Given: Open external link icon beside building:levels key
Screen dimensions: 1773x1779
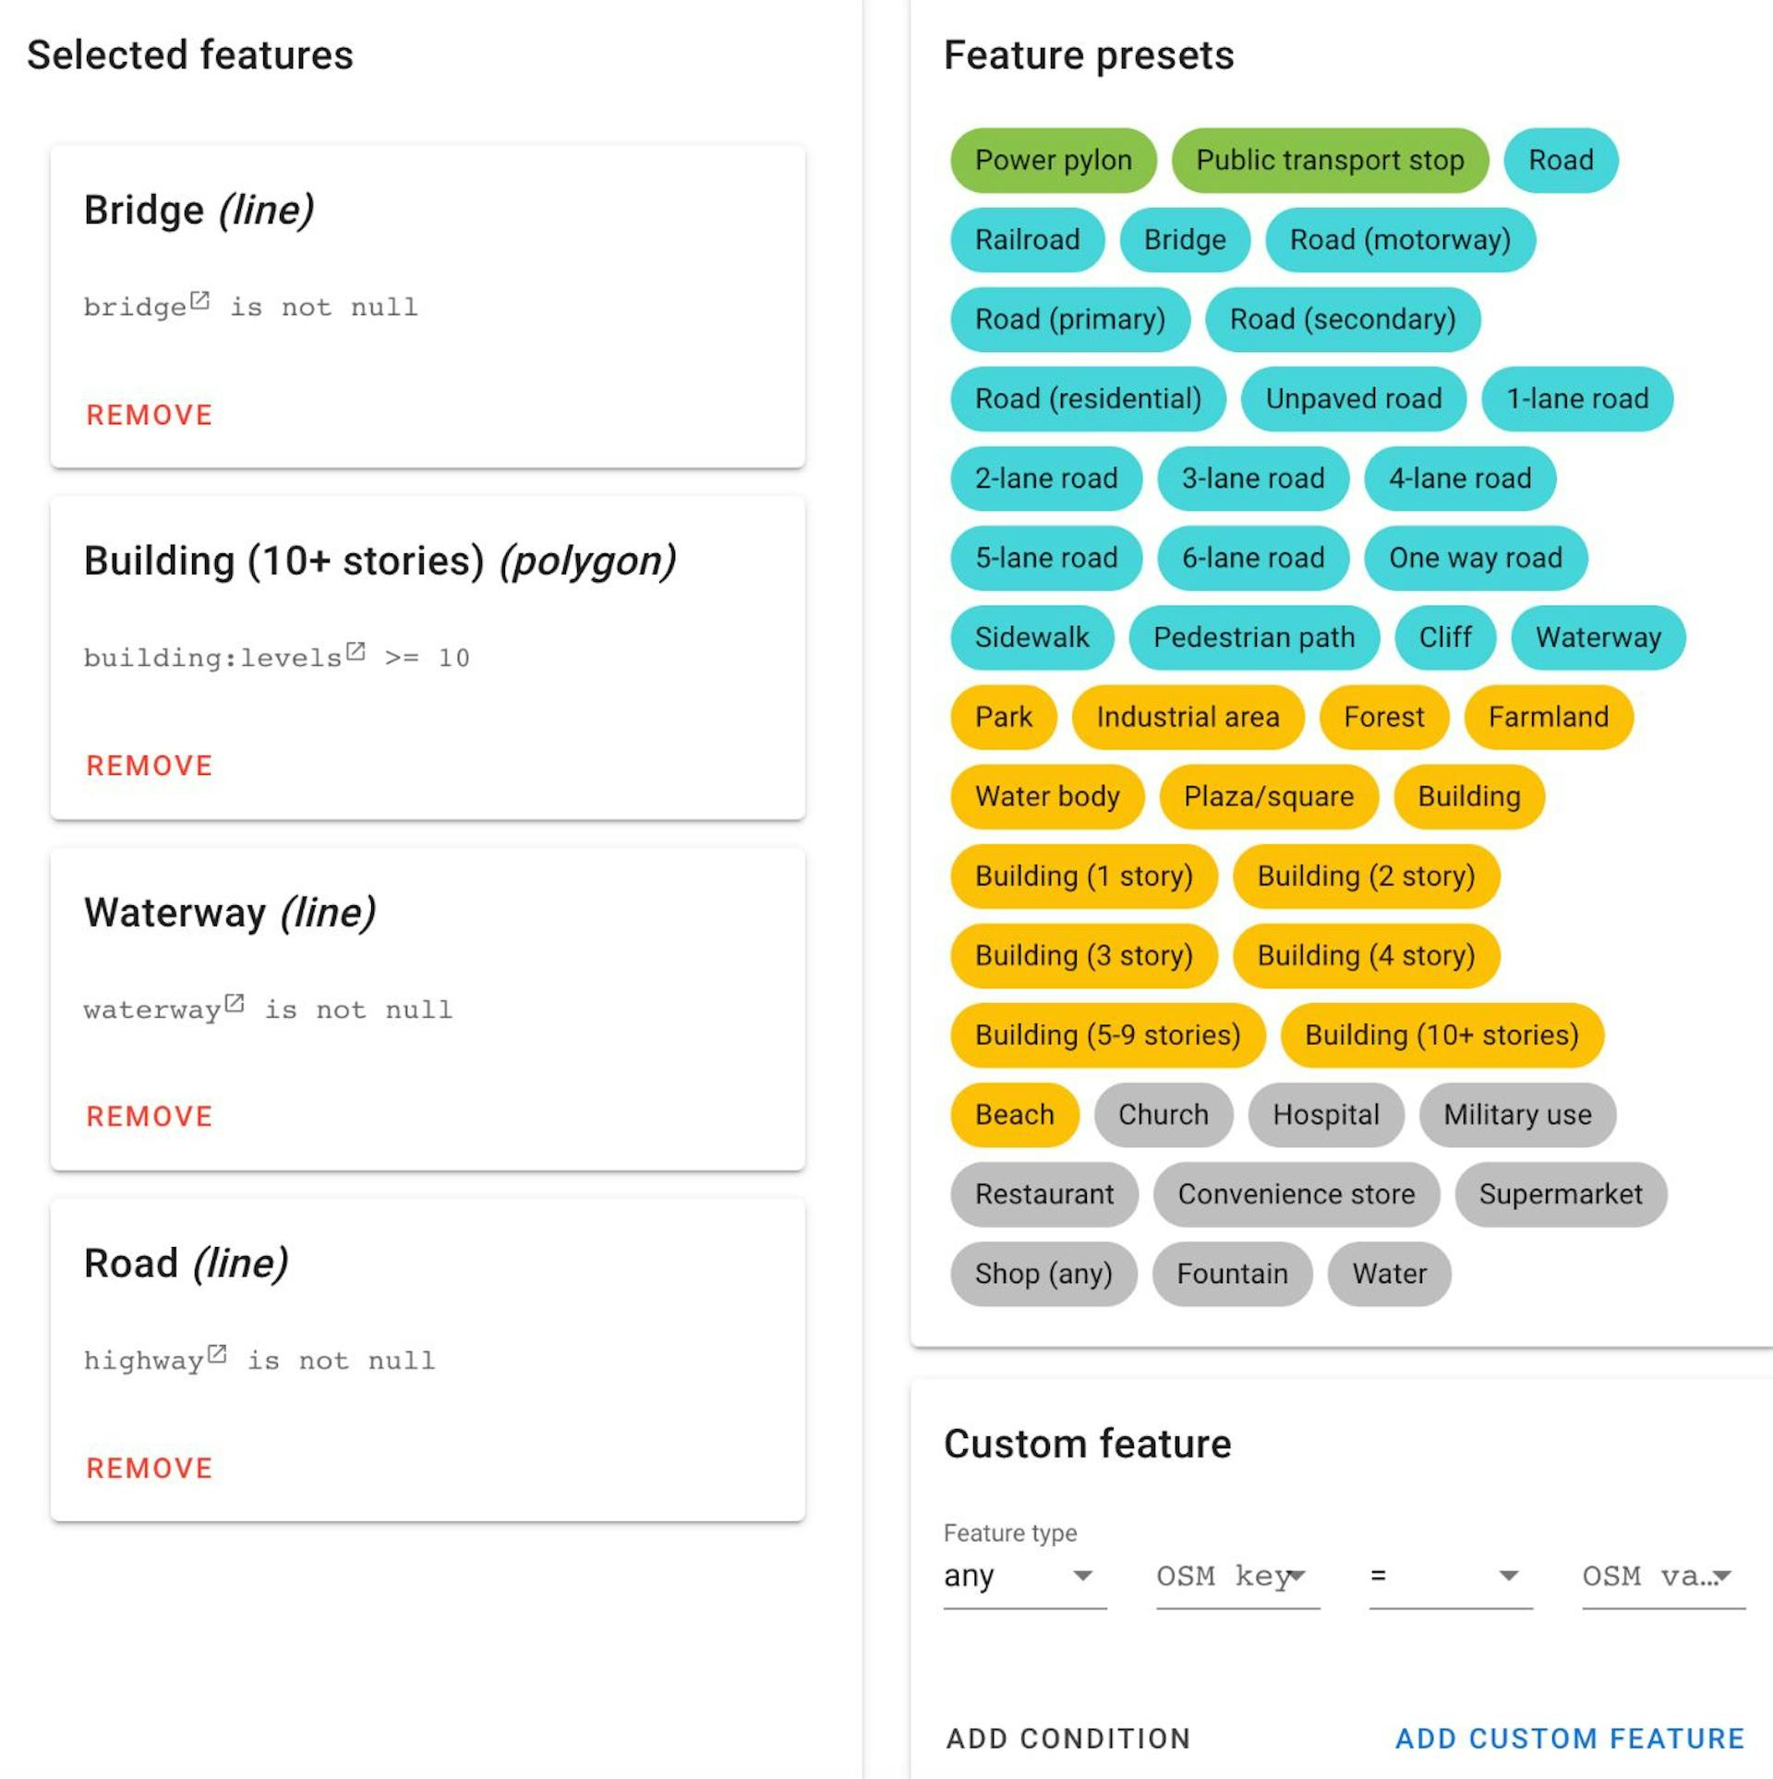Looking at the screenshot, I should point(356,652).
